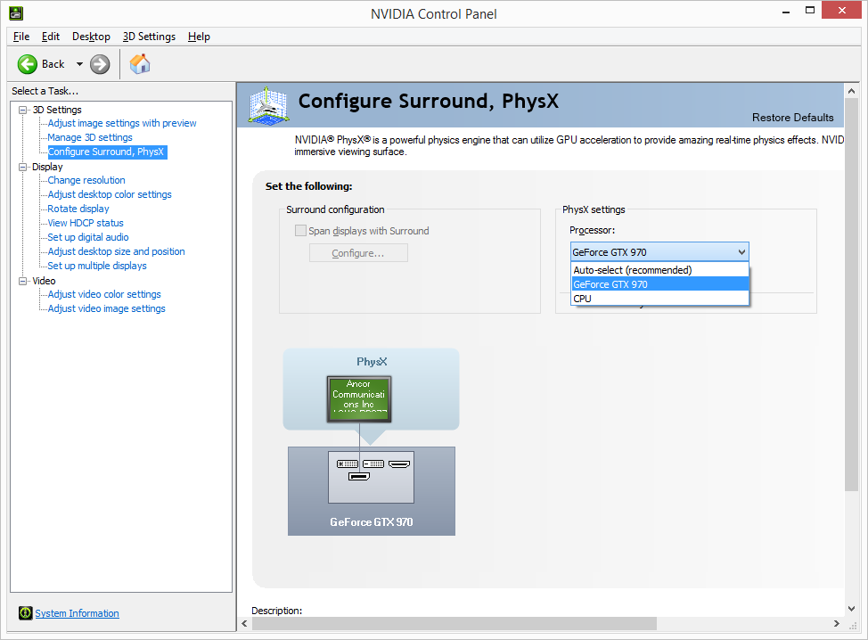The image size is (868, 640).
Task: Open Adjust image settings with preview
Action: click(x=122, y=123)
